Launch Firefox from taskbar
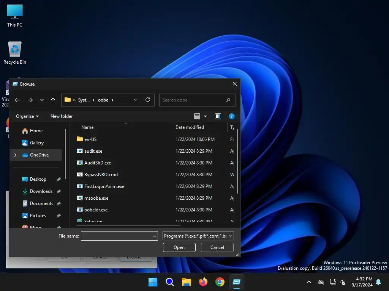The width and height of the screenshot is (389, 291). (x=203, y=282)
